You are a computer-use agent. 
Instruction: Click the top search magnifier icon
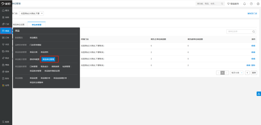(x=222, y=4)
